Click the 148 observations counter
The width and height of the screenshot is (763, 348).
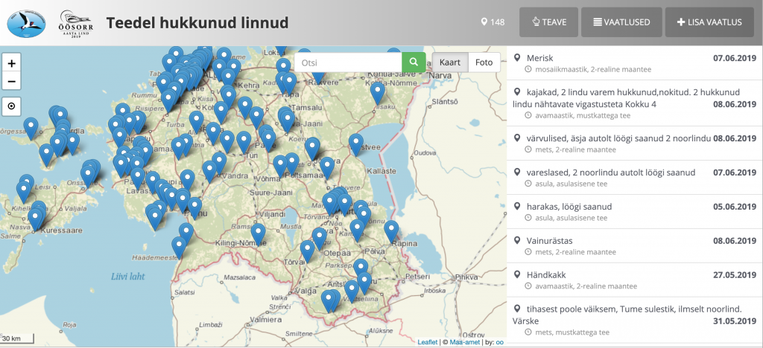click(x=493, y=22)
